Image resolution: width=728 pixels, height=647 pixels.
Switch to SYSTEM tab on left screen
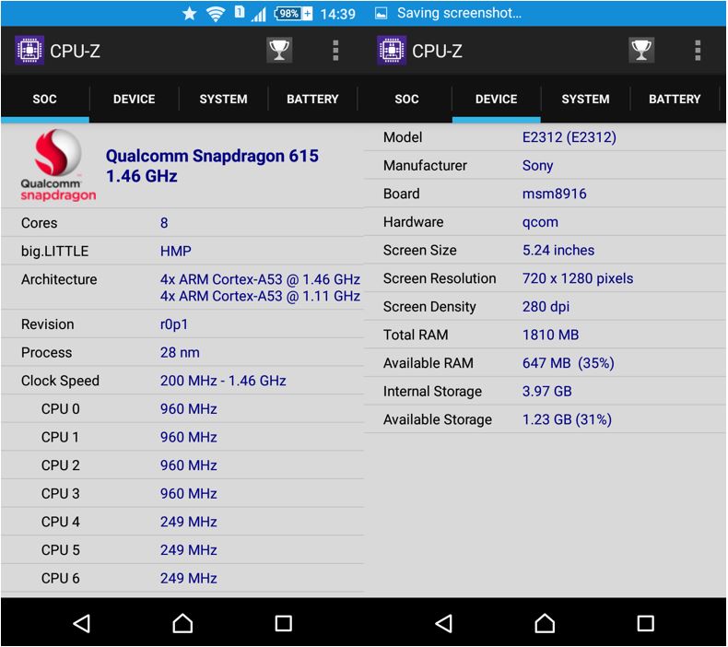pyautogui.click(x=223, y=99)
